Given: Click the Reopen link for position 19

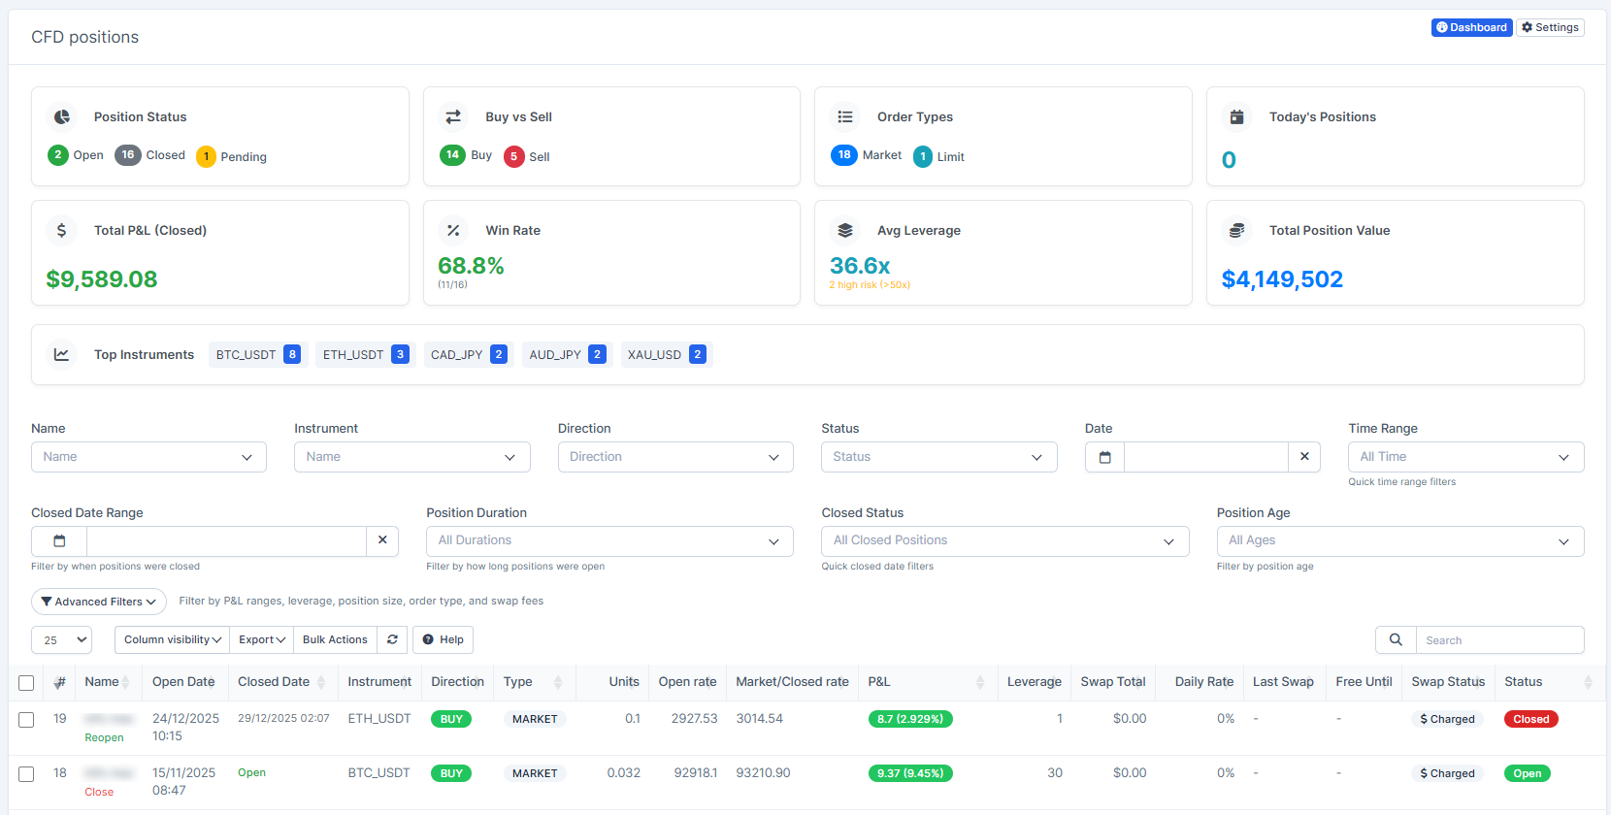Looking at the screenshot, I should point(104,738).
